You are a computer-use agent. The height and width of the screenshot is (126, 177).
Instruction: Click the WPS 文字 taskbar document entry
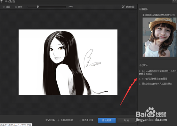click(x=16, y=125)
